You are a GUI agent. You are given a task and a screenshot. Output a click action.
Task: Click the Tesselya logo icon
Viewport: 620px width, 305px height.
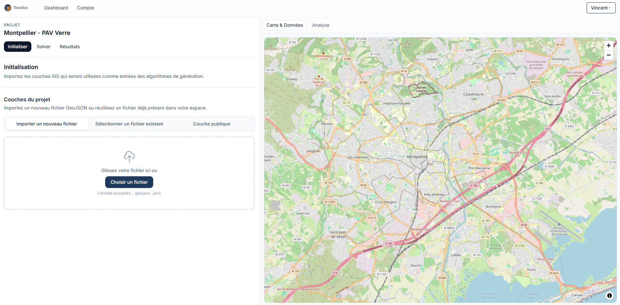click(8, 8)
